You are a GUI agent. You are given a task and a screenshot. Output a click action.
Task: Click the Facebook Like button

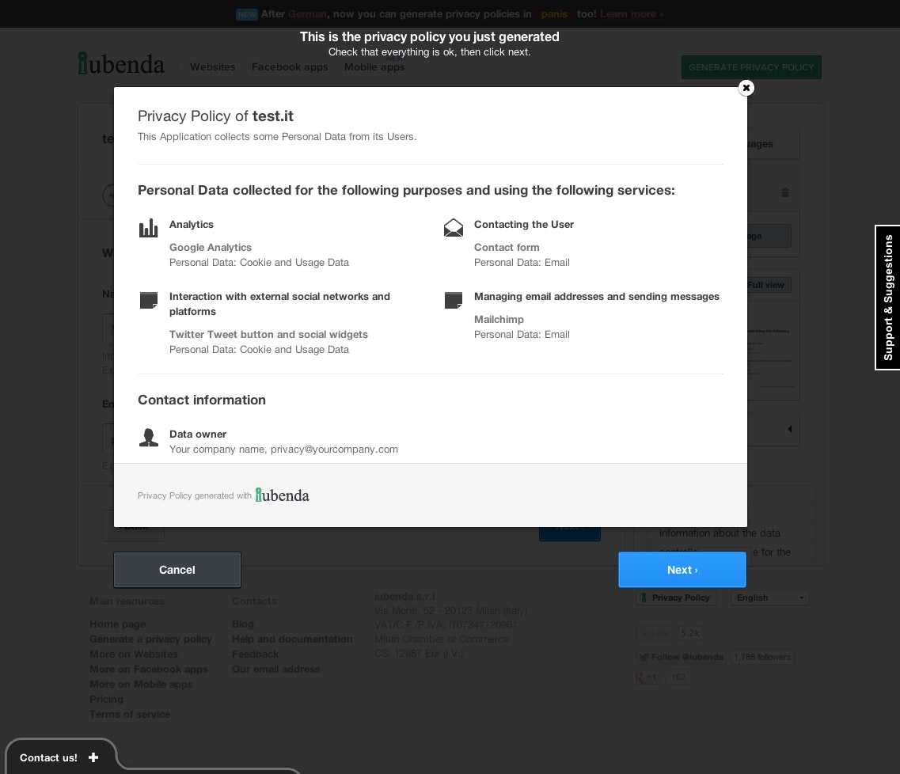[x=655, y=633]
